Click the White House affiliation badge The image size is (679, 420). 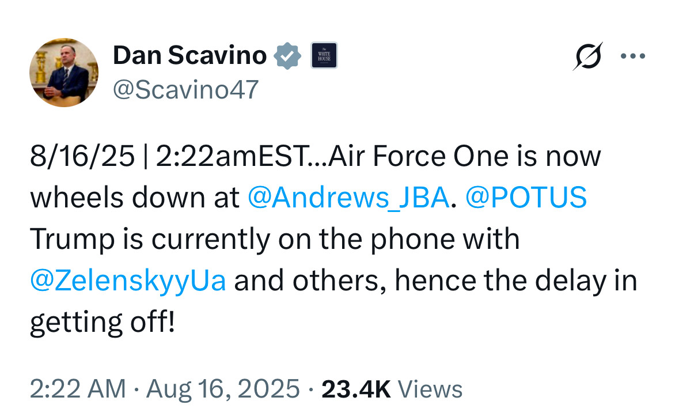pos(324,56)
